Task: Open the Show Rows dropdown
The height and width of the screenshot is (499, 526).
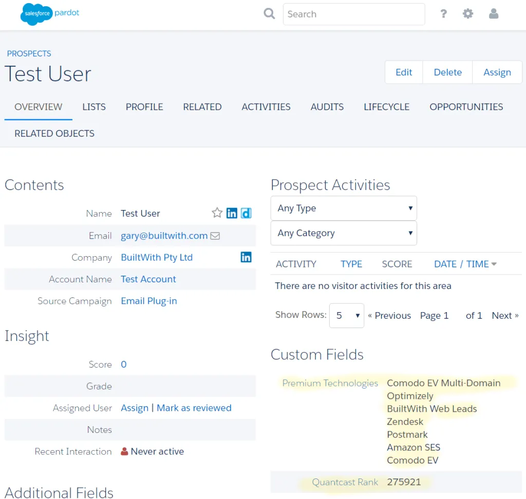Action: tap(346, 315)
